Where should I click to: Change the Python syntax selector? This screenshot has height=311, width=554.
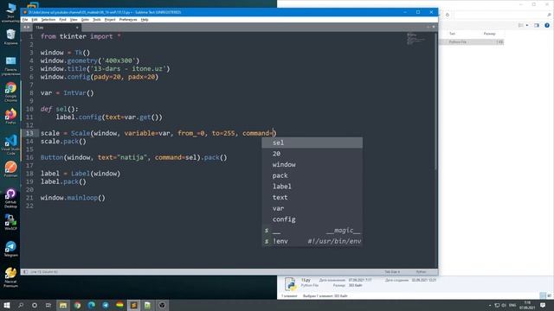[421, 272]
